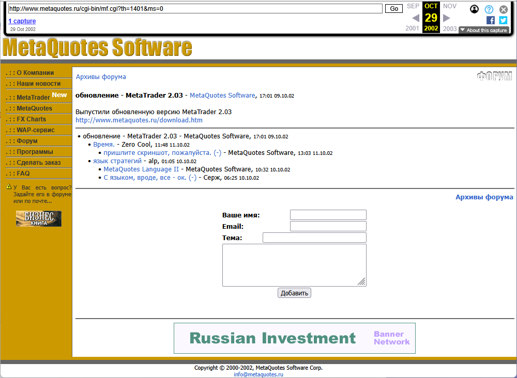Screen dimensions: 517x378
Task: Open пришлите скриншот, пожалуйста reply
Action: pyautogui.click(x=162, y=153)
